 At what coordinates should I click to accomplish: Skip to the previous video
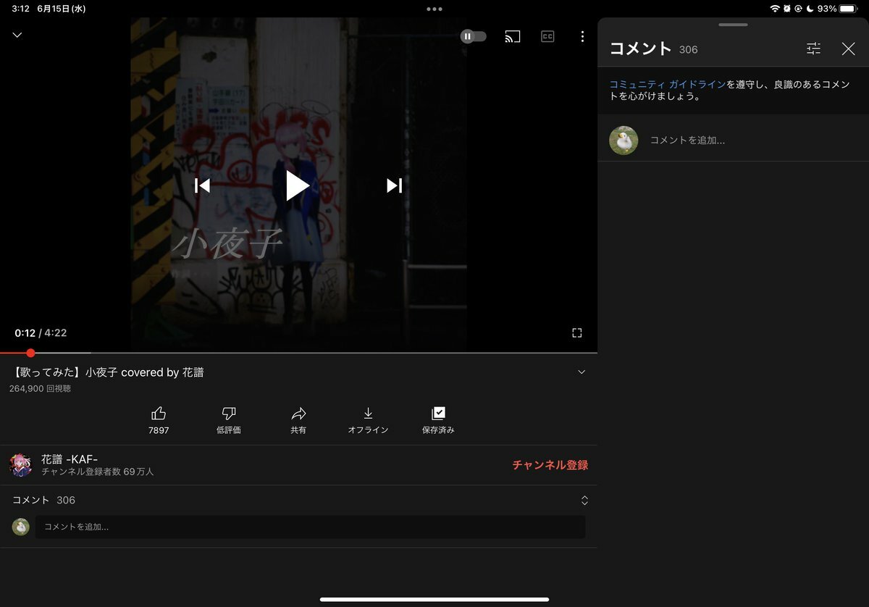coord(202,185)
